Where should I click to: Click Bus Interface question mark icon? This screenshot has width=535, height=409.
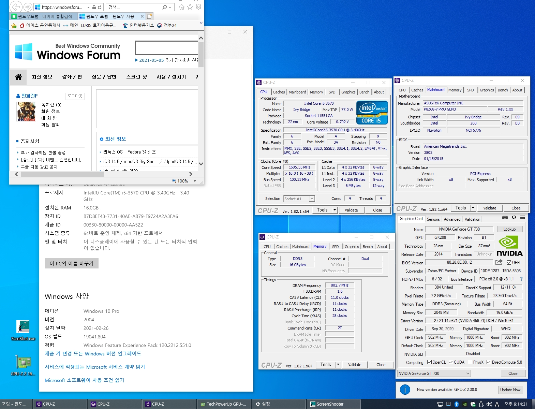(x=521, y=279)
